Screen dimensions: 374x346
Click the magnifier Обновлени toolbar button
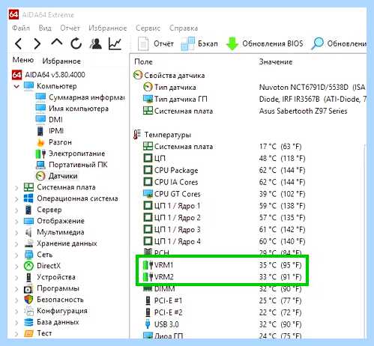click(x=339, y=43)
